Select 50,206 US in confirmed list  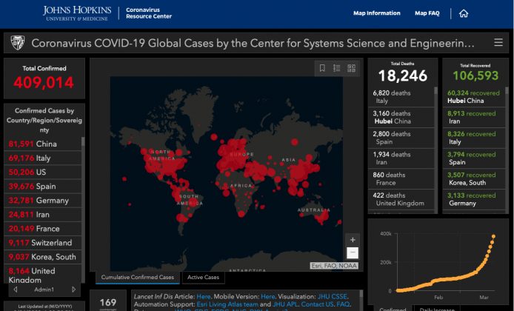pyautogui.click(x=43, y=172)
